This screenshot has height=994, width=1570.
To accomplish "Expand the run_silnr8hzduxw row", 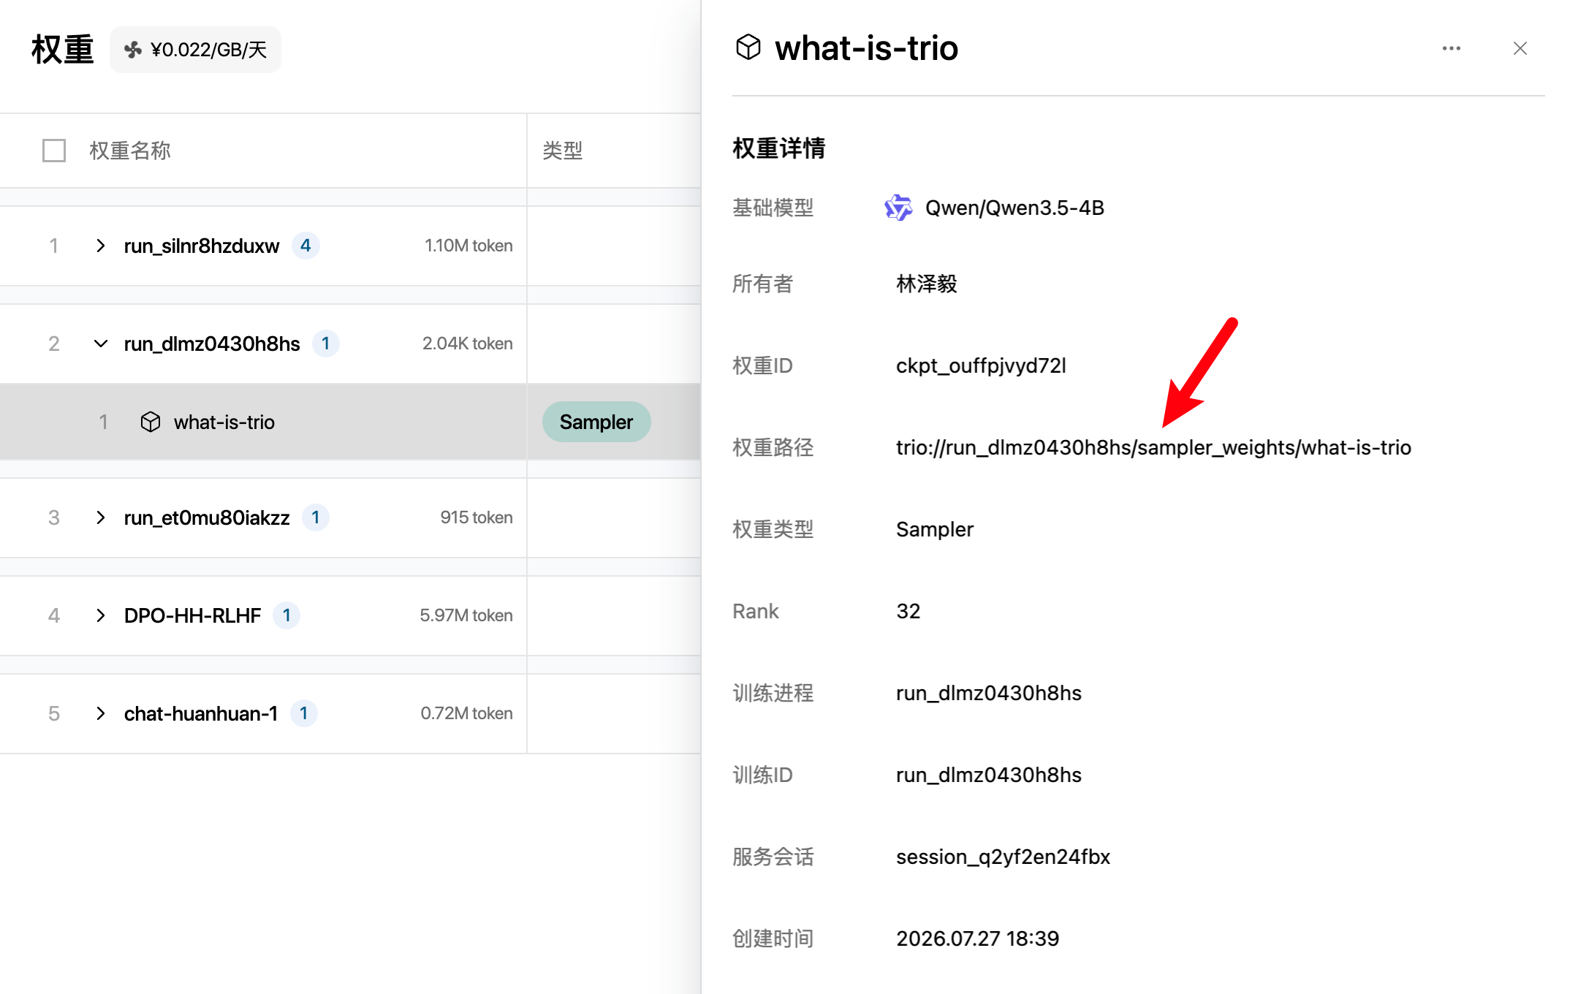I will pyautogui.click(x=101, y=246).
